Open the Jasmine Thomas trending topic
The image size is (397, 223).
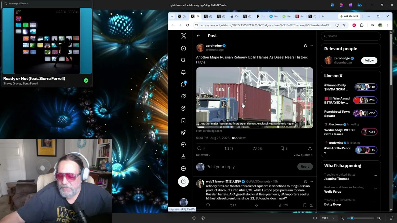click(337, 179)
